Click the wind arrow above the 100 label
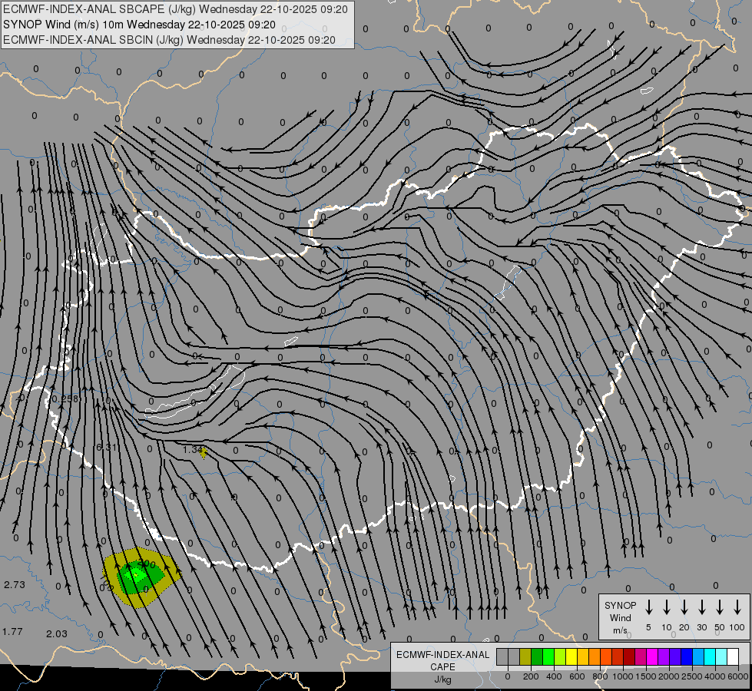The image size is (752, 691). 737,607
